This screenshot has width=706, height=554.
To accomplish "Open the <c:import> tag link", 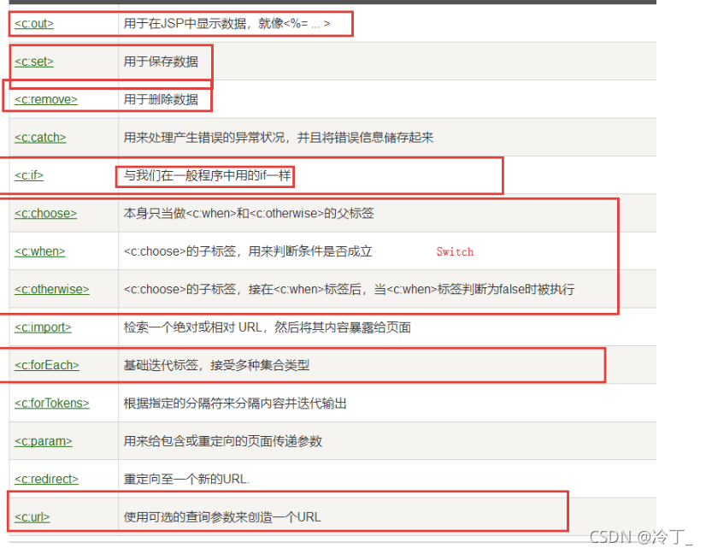I will 43,327.
